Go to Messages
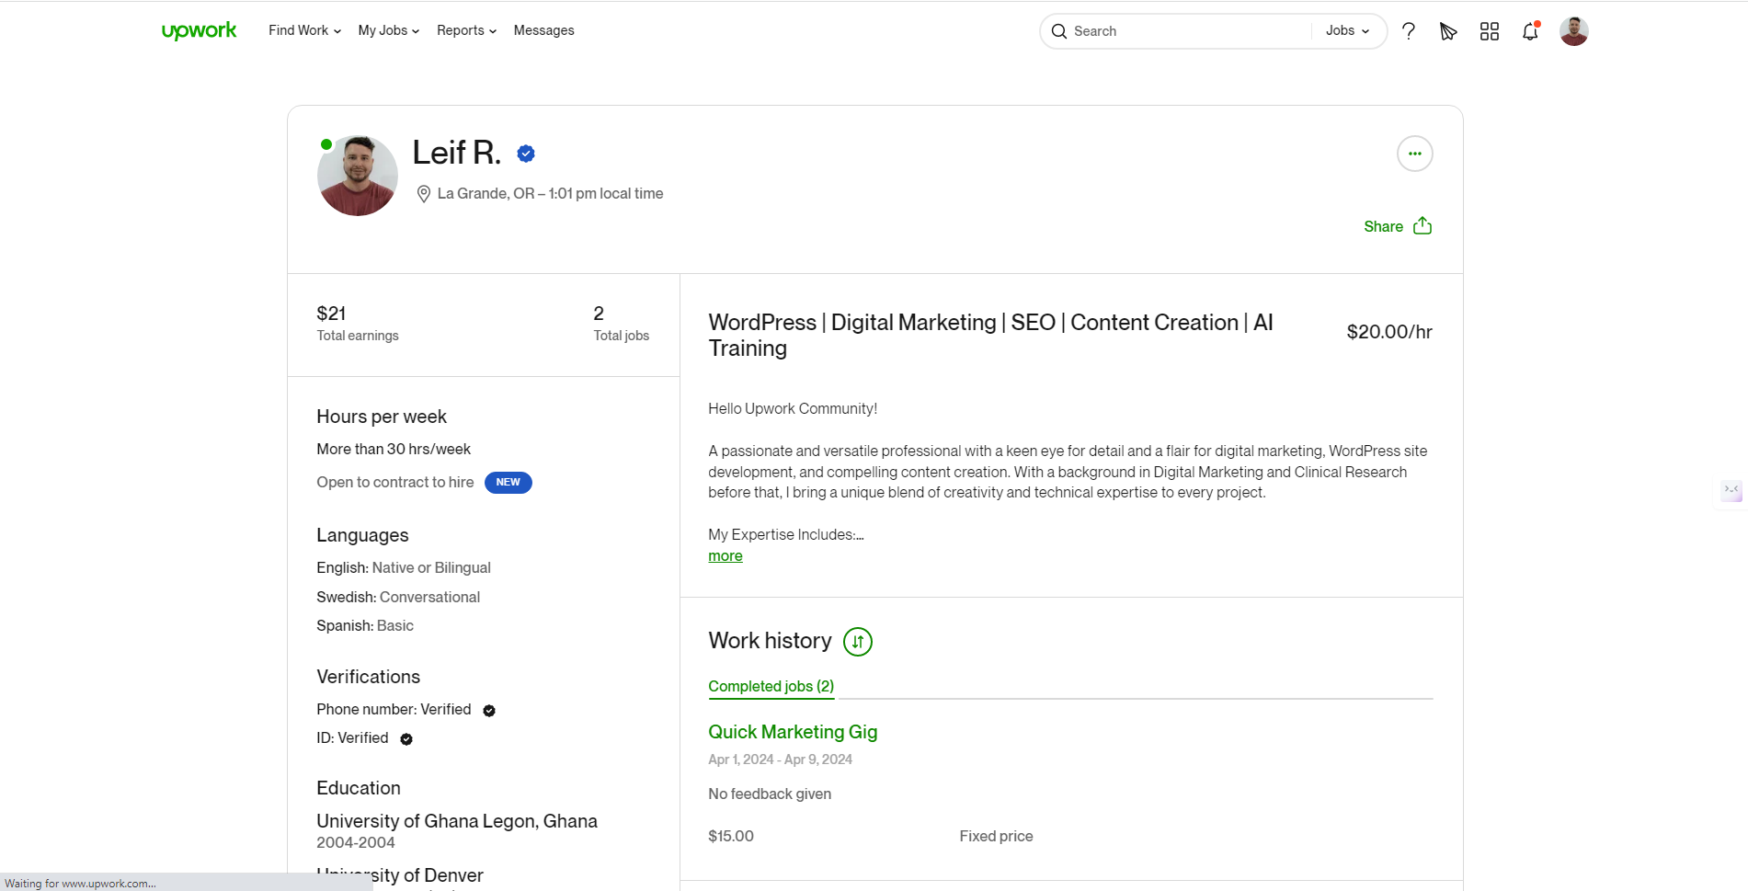1748x891 pixels. pyautogui.click(x=543, y=30)
